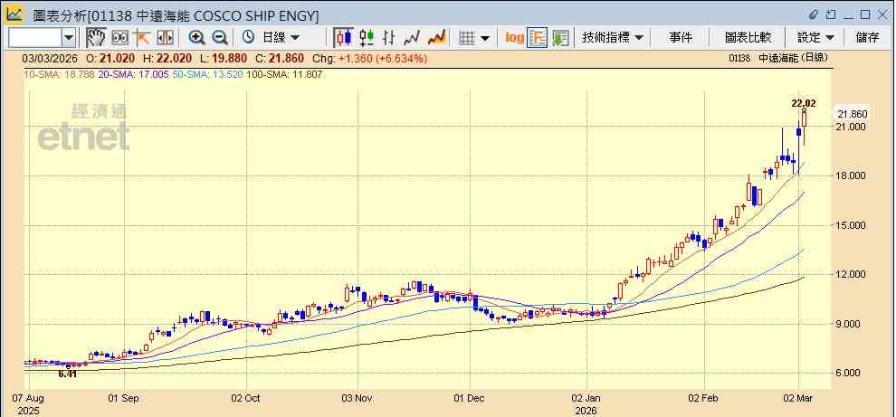This screenshot has width=896, height=417.
Task: Click the Chg +1.360 (+6.634%) value
Action: coord(369,58)
